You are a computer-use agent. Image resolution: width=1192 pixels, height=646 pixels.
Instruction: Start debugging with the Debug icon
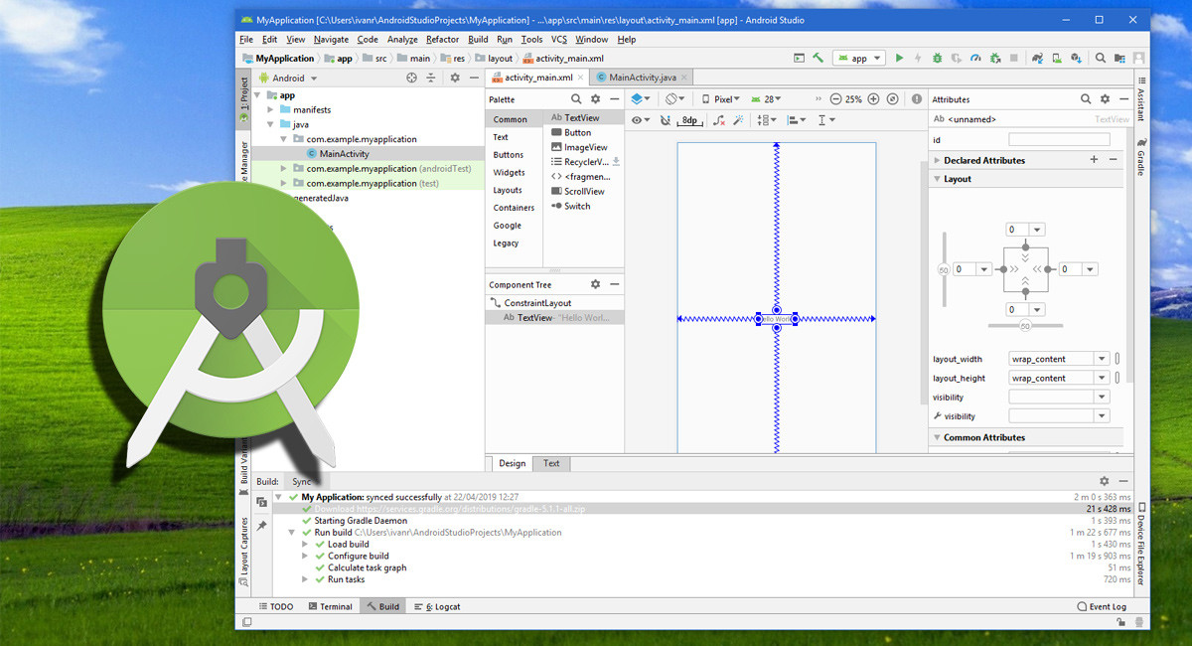(937, 58)
